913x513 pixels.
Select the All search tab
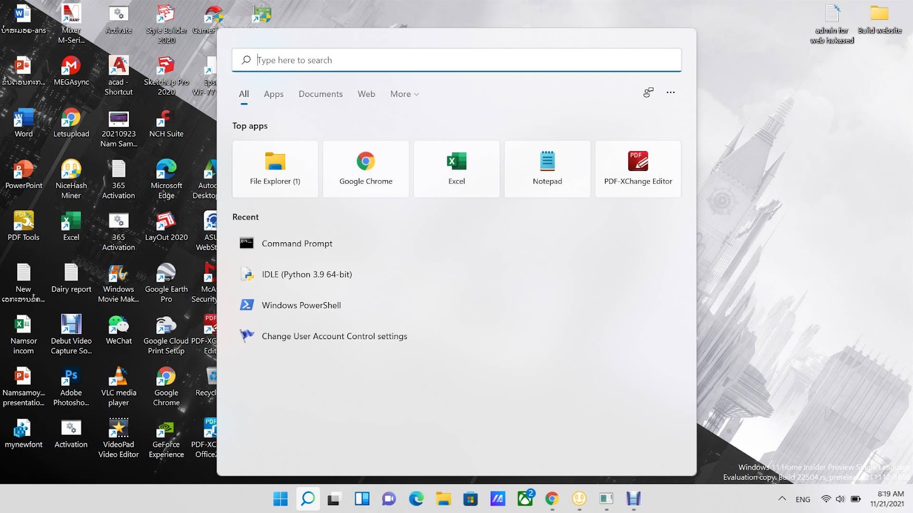[244, 94]
